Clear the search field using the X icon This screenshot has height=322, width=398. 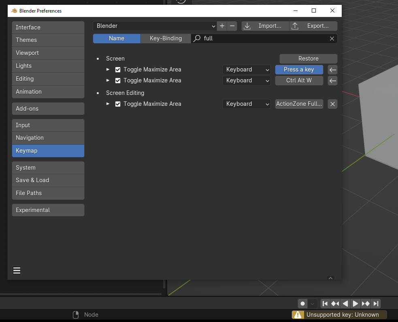tap(332, 38)
